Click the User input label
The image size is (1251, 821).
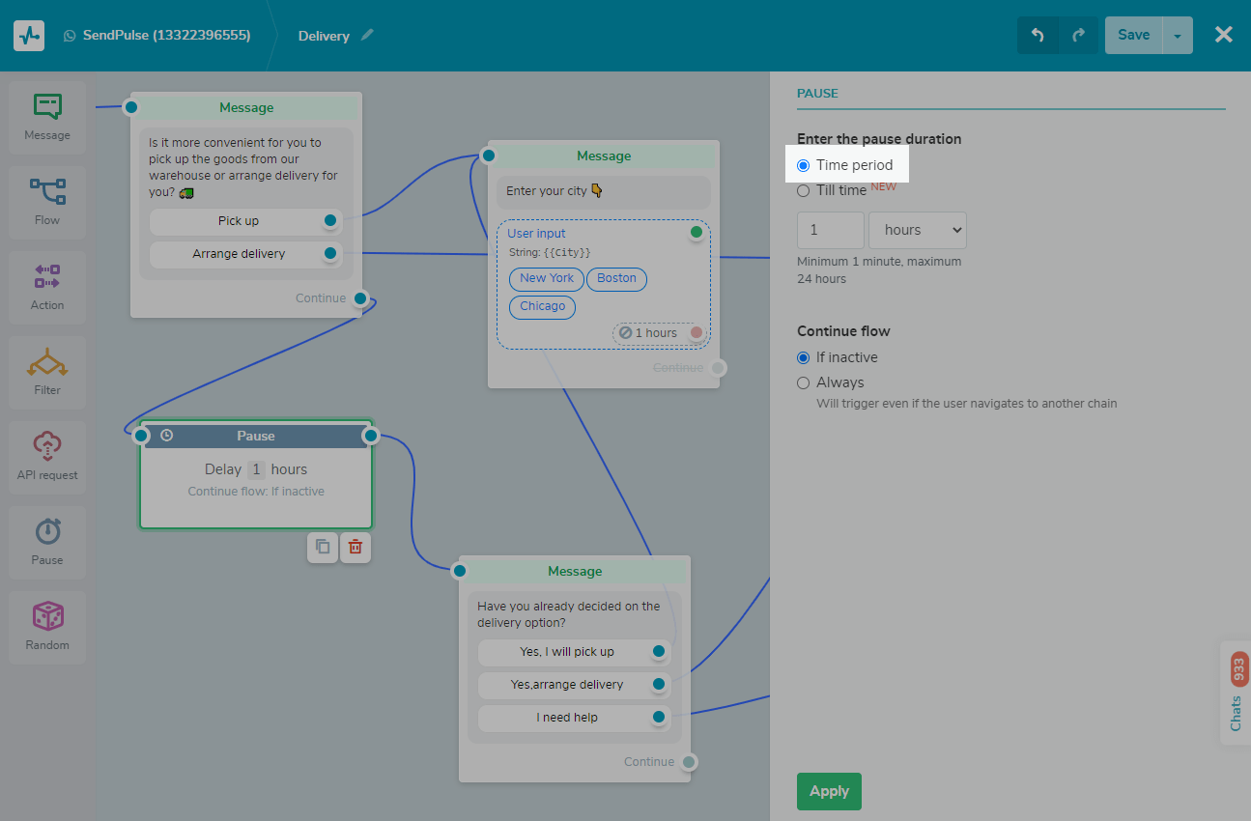click(x=536, y=234)
